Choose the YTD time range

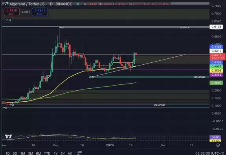click(x=47, y=153)
